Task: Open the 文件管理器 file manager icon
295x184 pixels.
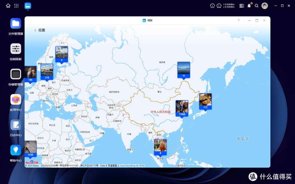Action: 16,23
